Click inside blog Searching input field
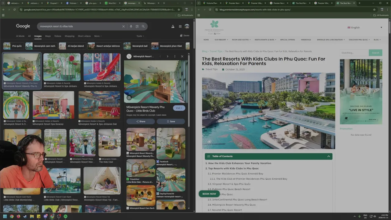This screenshot has height=220, width=391. click(x=354, y=53)
